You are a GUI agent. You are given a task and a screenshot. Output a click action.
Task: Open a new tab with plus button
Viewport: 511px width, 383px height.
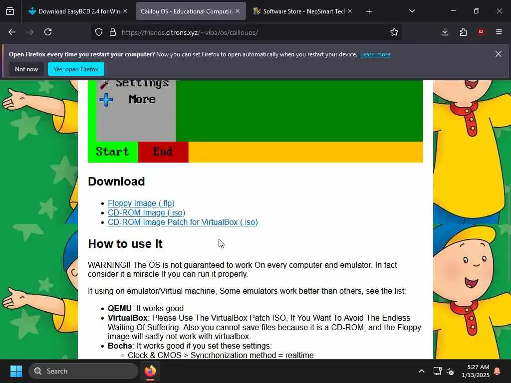click(x=369, y=11)
